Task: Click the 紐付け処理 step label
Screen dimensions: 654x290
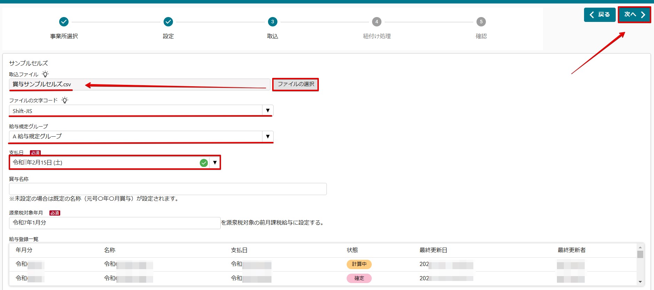Action: click(377, 36)
